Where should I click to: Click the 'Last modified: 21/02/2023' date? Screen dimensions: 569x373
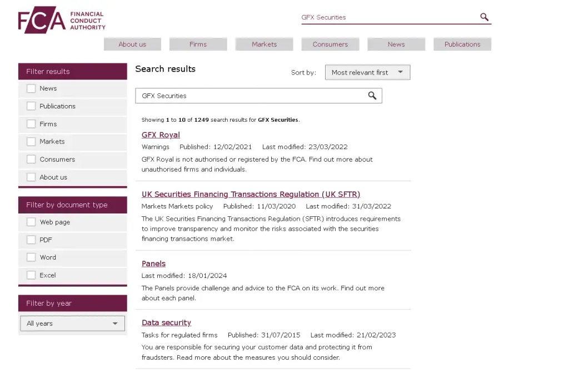point(353,335)
